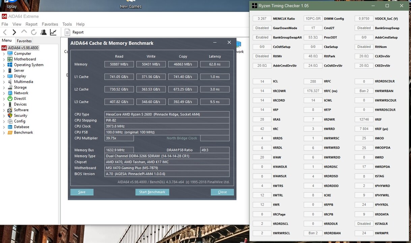Expand the Multimedia tree node

(x=4, y=82)
